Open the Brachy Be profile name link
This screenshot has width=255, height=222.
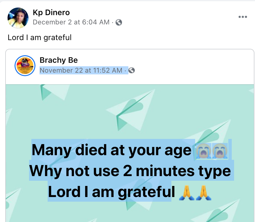point(58,60)
